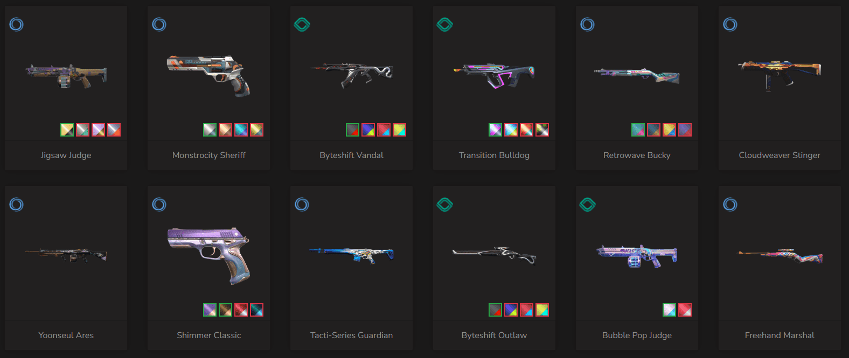Select the Monstrocity Sheriff weapon image
Screen dimensions: 849x358
(x=208, y=75)
